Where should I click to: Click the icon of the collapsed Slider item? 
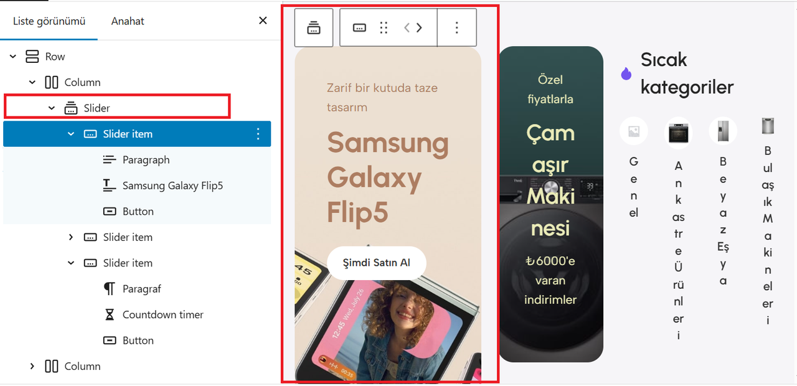tap(90, 237)
